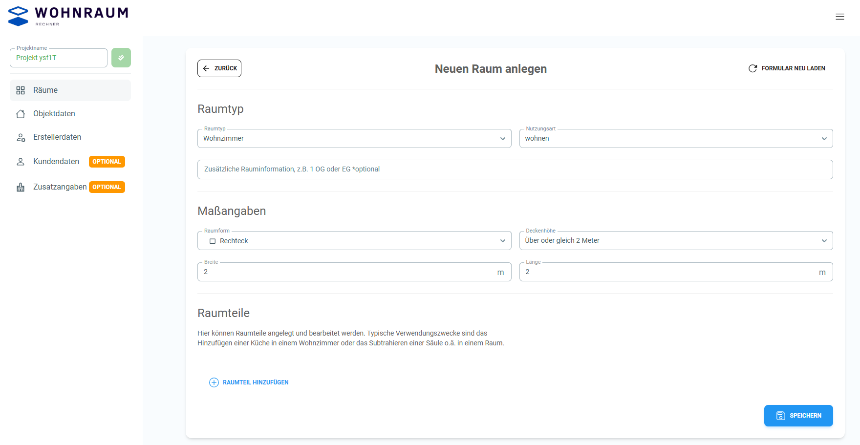
Task: Open the Räume menu item
Action: 70,90
